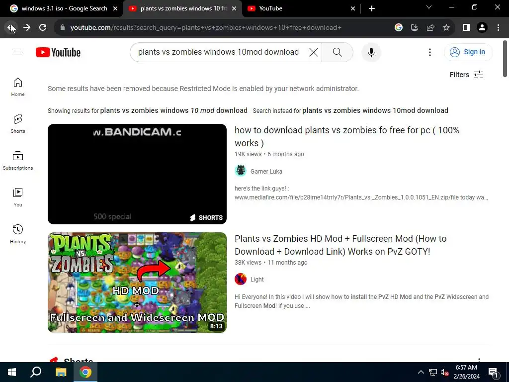Click the network tray icon
Viewport: 509px width, 382px height.
433,372
